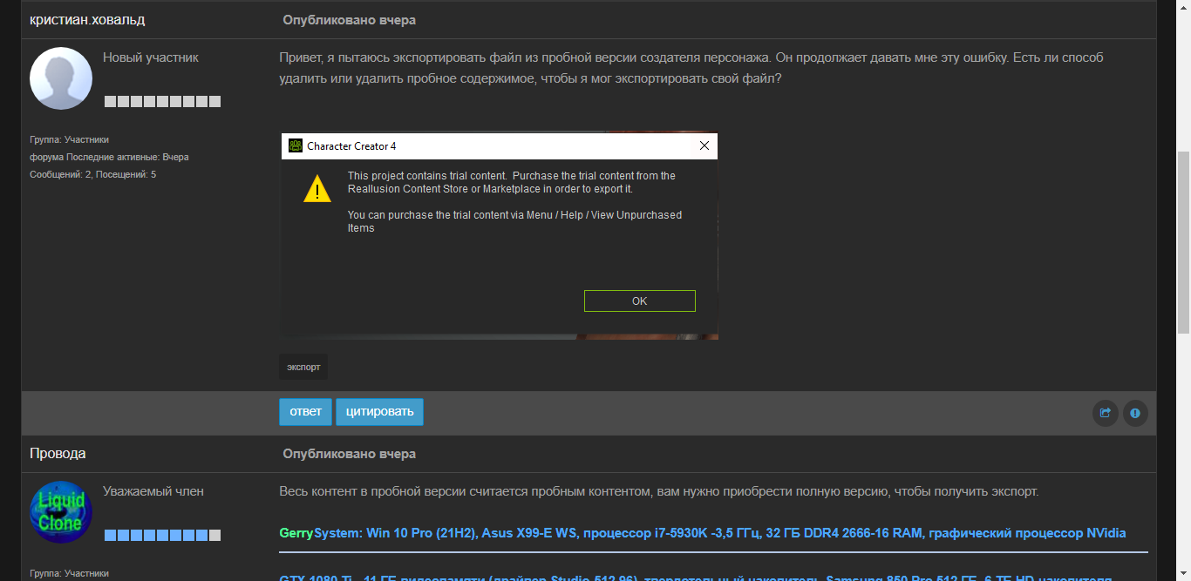Click the green 'Gerry' signature text
This screenshot has height=581, width=1191.
(296, 533)
